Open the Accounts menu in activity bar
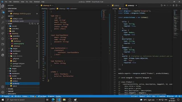Viewport: 182px width, 102px height. [x=3, y=87]
